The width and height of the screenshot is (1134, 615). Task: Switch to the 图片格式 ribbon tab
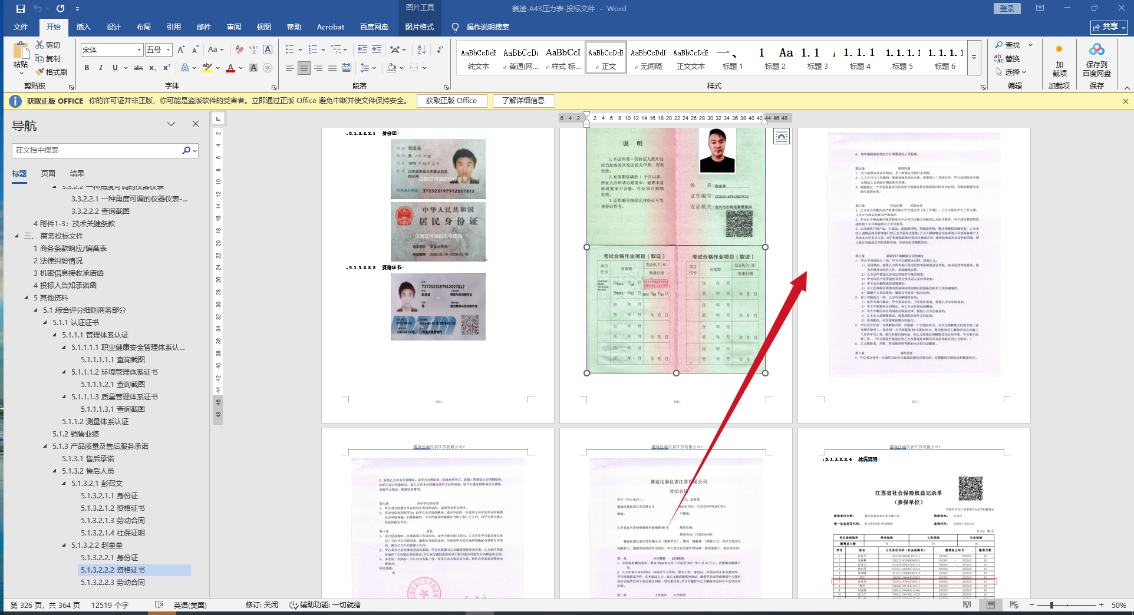pos(419,27)
